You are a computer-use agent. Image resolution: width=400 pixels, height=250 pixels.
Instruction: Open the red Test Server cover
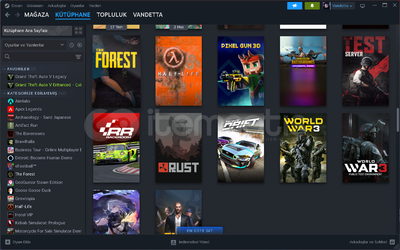[365, 71]
